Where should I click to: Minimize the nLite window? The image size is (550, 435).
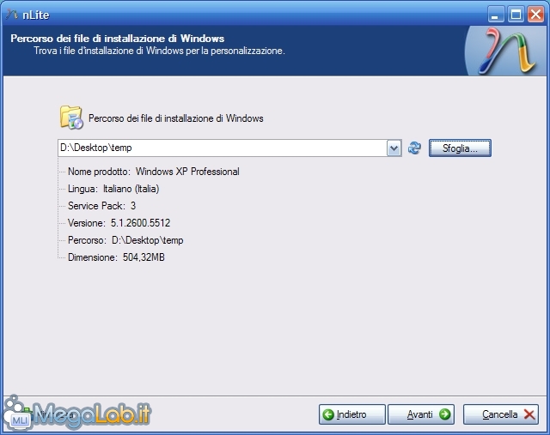coord(495,15)
